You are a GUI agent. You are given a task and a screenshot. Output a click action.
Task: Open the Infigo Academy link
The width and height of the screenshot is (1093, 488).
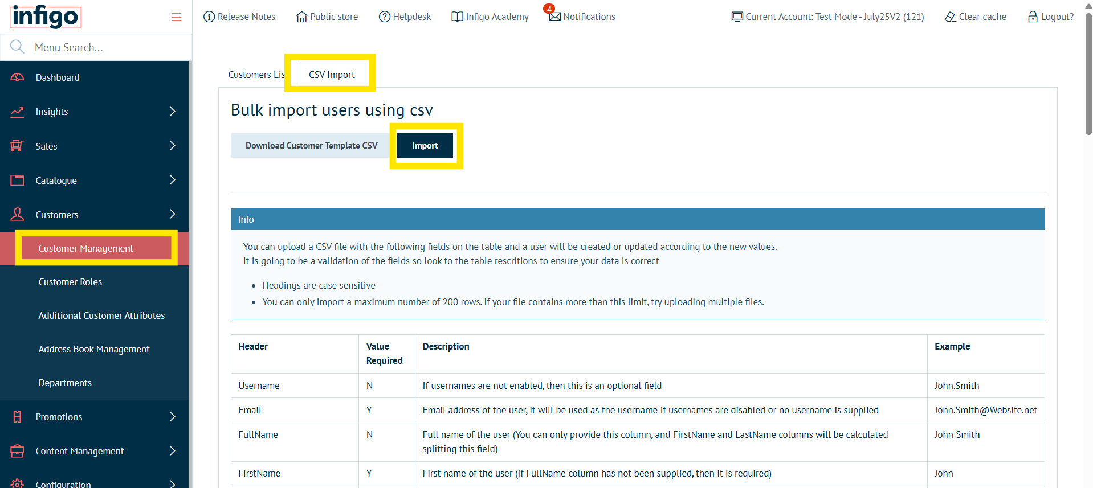(490, 17)
